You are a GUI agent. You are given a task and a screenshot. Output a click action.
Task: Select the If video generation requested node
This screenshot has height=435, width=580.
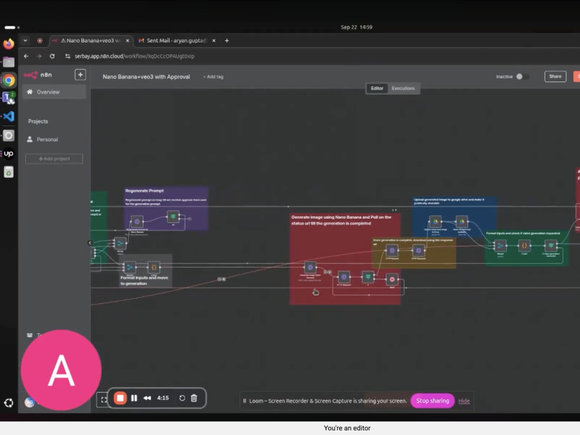(551, 245)
